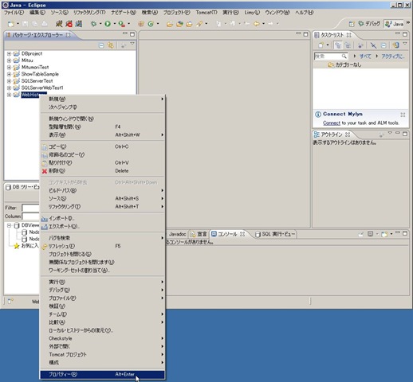Click the Import icon in context menu
This screenshot has height=382, width=413.
[45, 219]
